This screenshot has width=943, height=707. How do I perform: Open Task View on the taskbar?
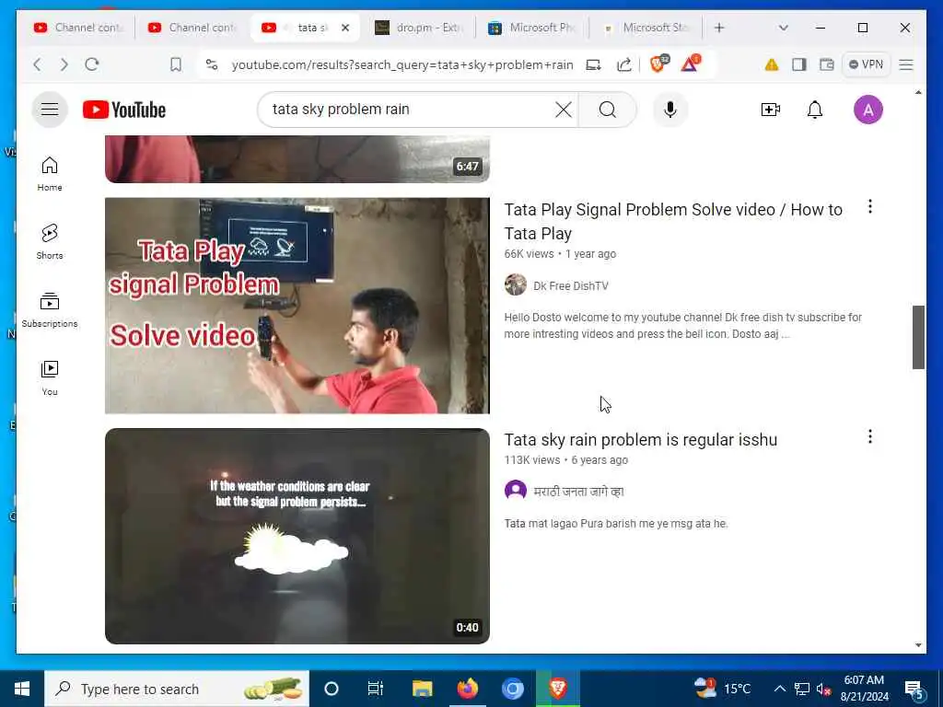click(x=376, y=689)
